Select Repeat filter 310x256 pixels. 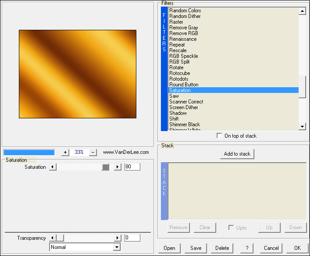point(234,45)
